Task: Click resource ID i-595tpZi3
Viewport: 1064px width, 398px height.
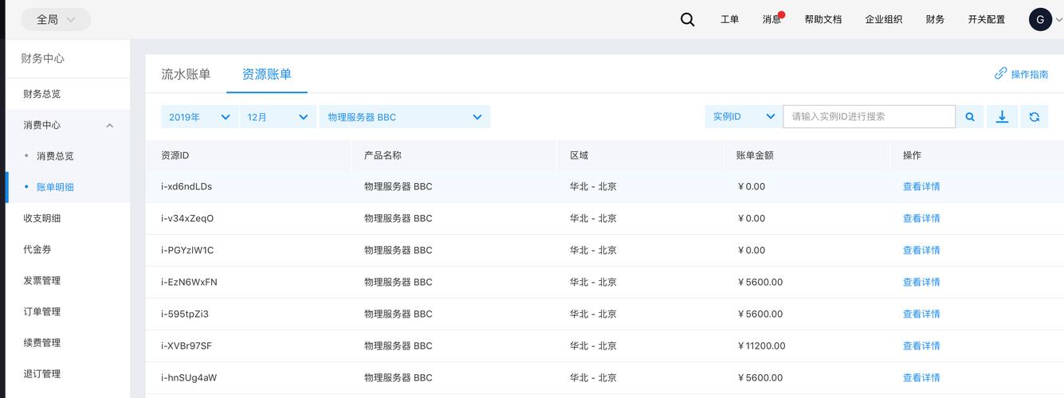Action: tap(185, 314)
